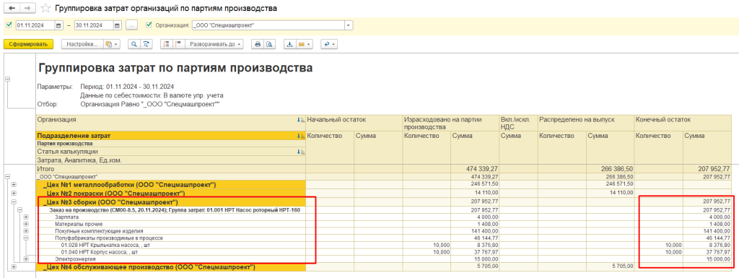Click sort icon in Статья калькуляции header
This screenshot has width=739, height=278.
pyautogui.click(x=301, y=152)
